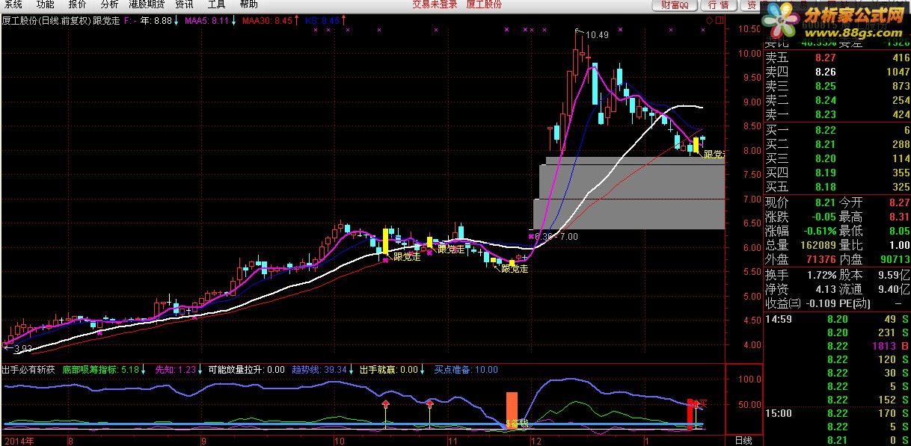Click the 行情 button in title bar
Image resolution: width=911 pixels, height=446 pixels.
click(x=718, y=5)
